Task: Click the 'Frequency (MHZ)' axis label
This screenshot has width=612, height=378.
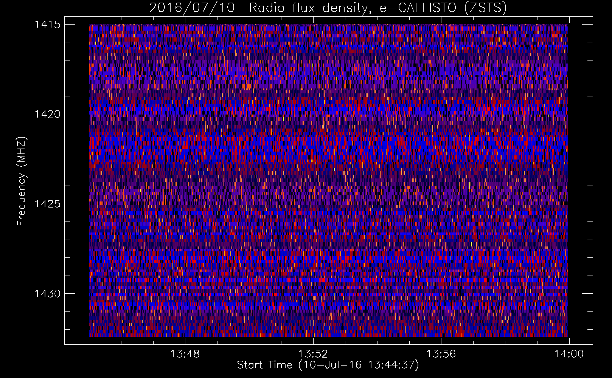Action: click(x=22, y=181)
